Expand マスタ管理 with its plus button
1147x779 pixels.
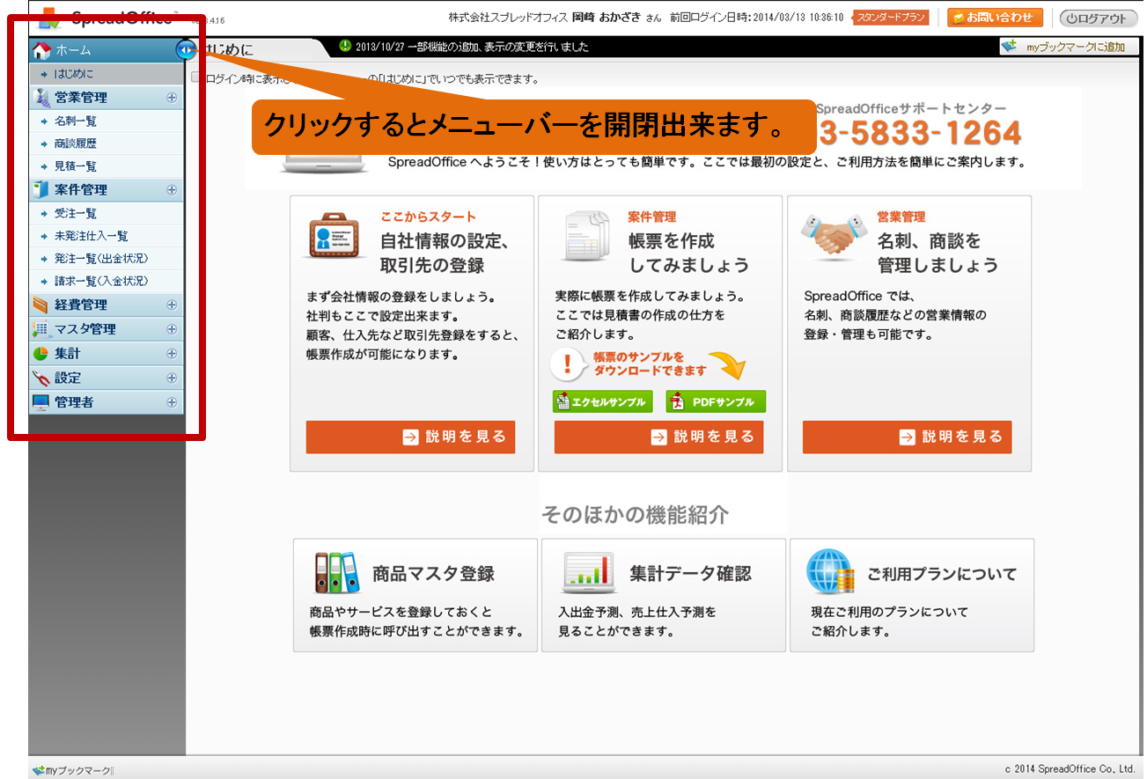172,329
